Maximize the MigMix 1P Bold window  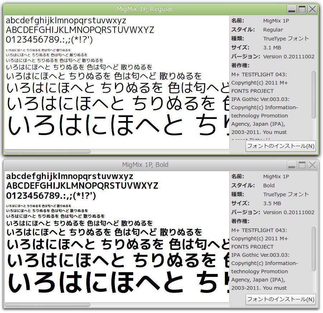[302, 165]
